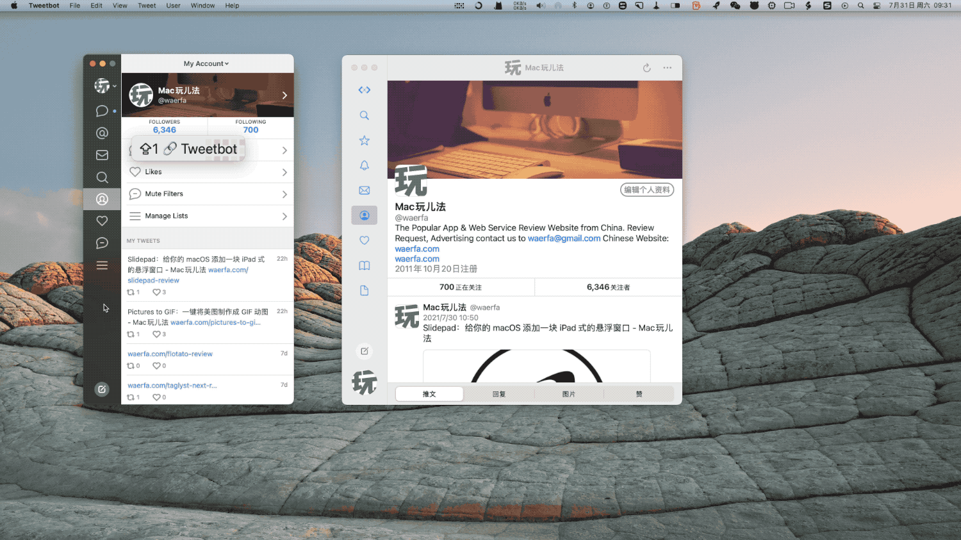Screen dimensions: 961x540
Task: Select 推文 tab in right window
Action: click(429, 394)
